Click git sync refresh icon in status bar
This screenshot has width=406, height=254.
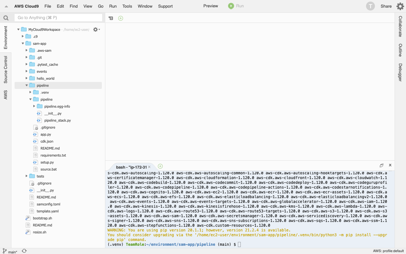point(24,251)
